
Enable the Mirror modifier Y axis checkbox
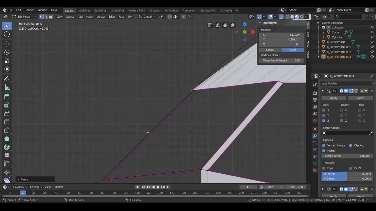(324, 115)
